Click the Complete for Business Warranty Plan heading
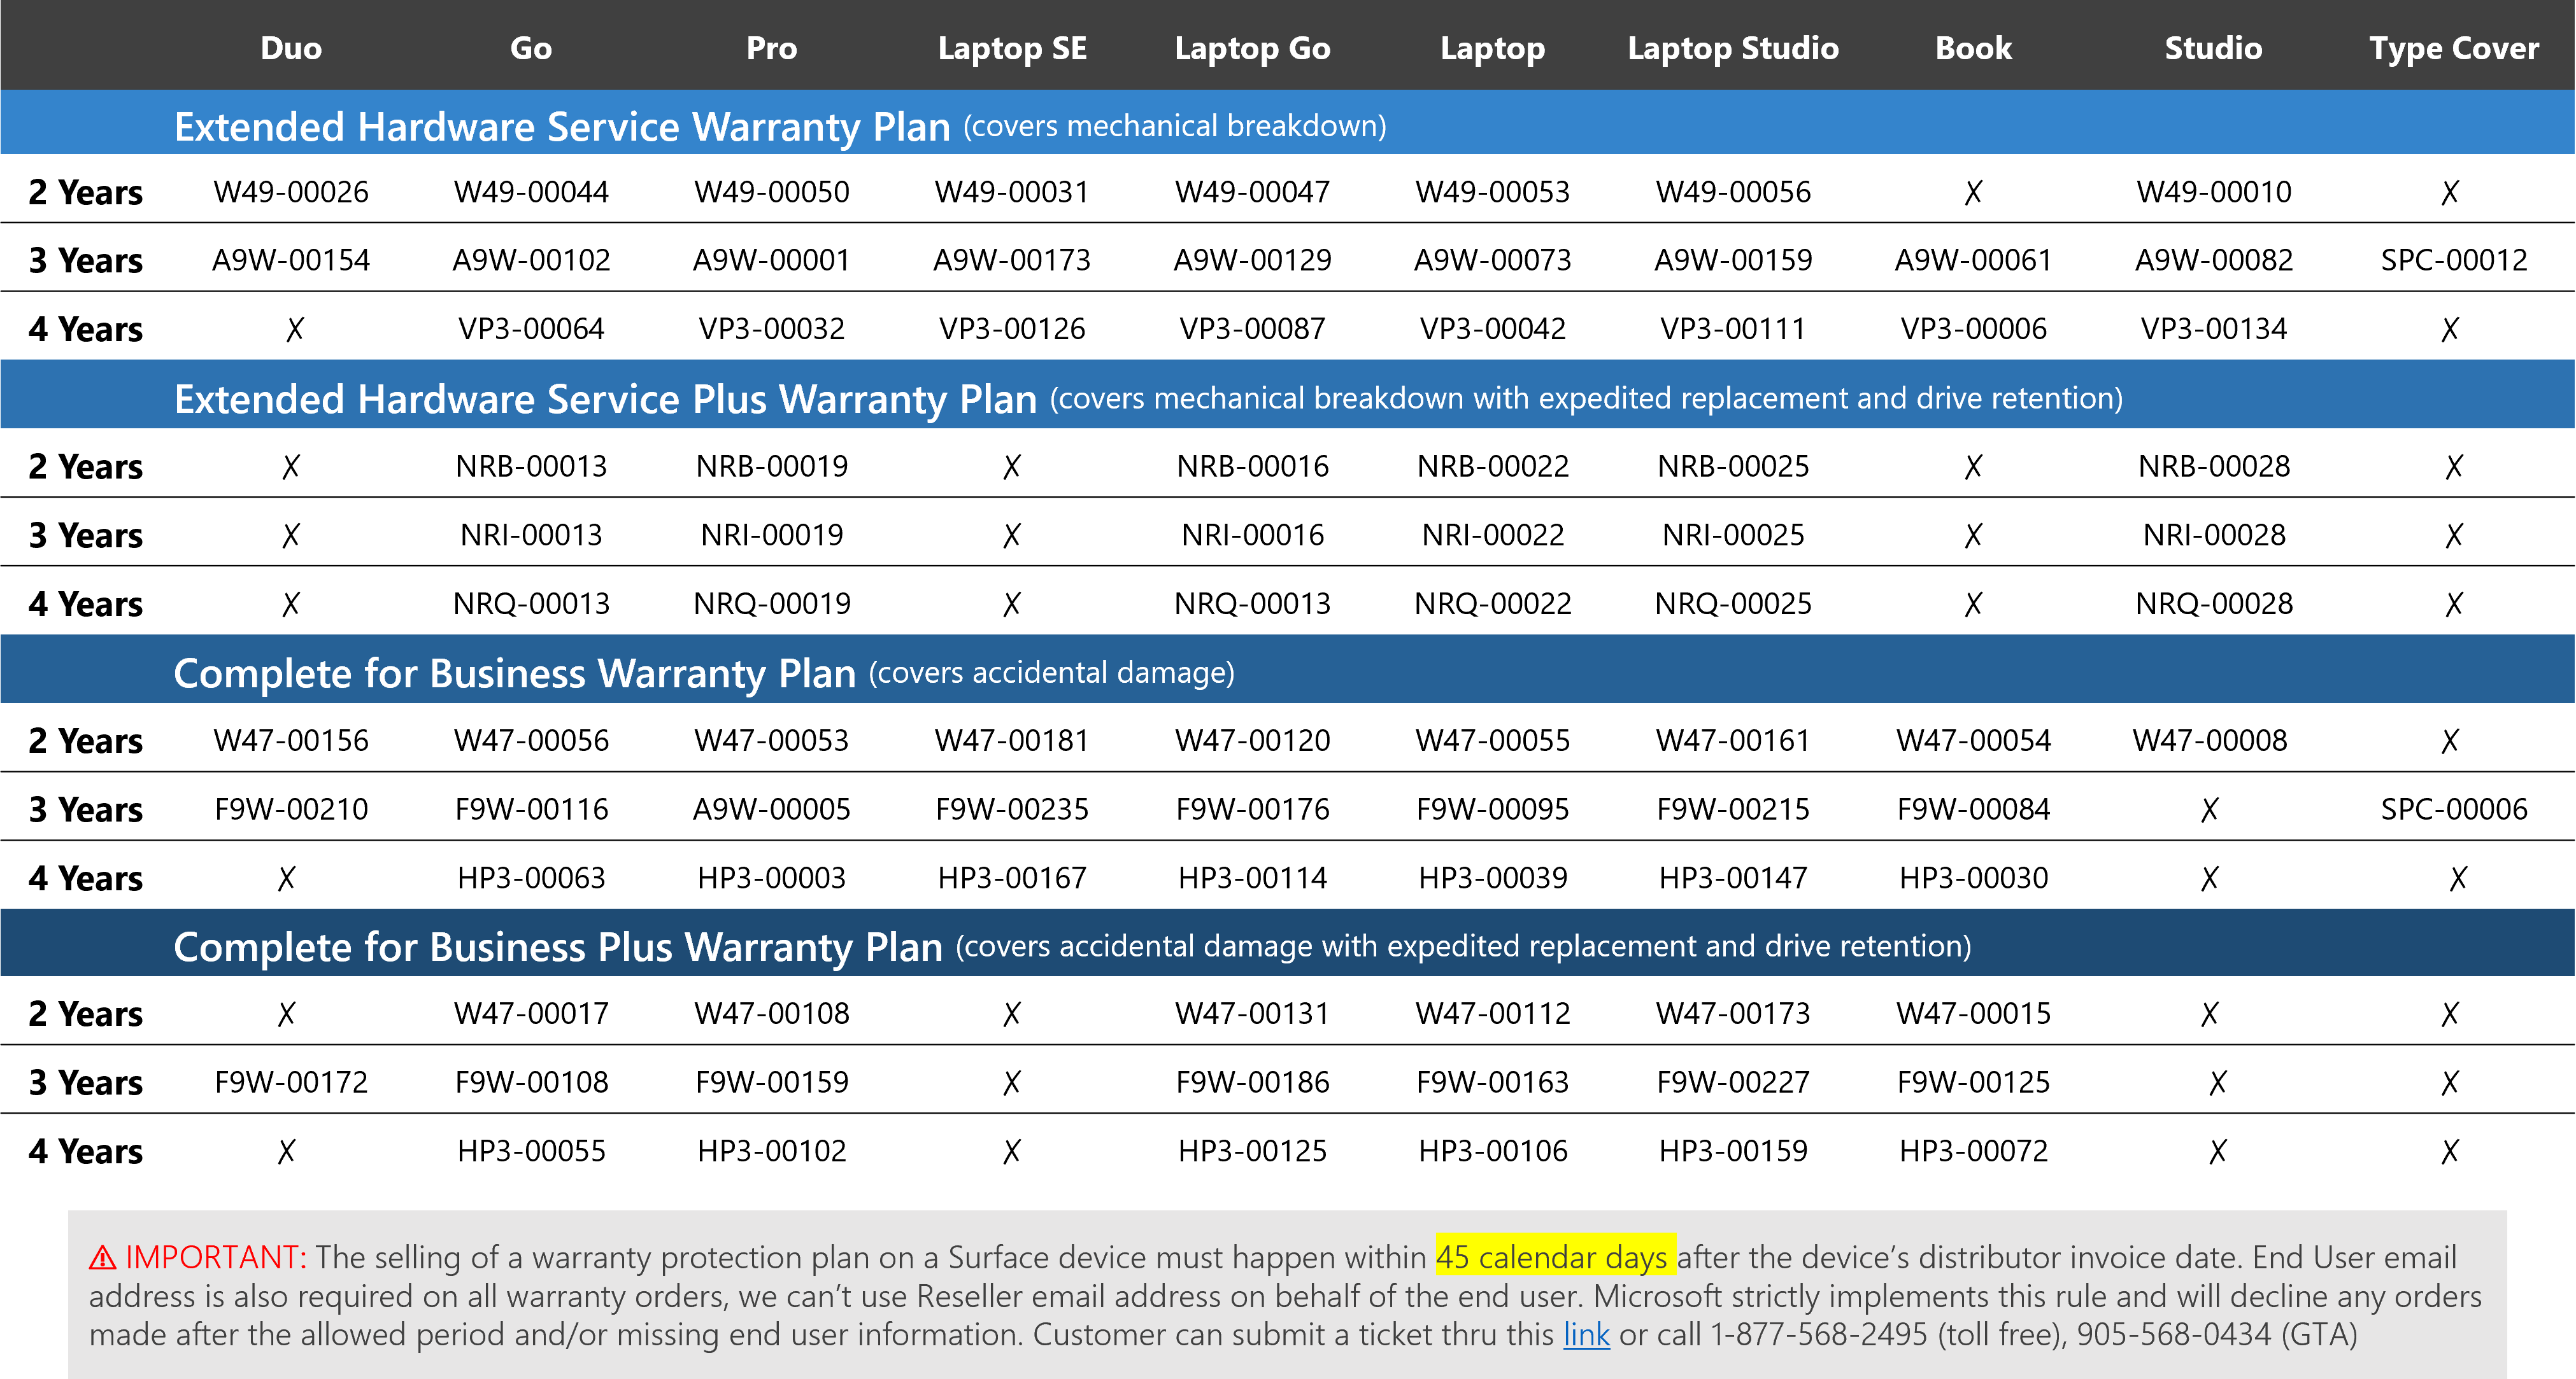The image size is (2576, 1379). click(515, 673)
